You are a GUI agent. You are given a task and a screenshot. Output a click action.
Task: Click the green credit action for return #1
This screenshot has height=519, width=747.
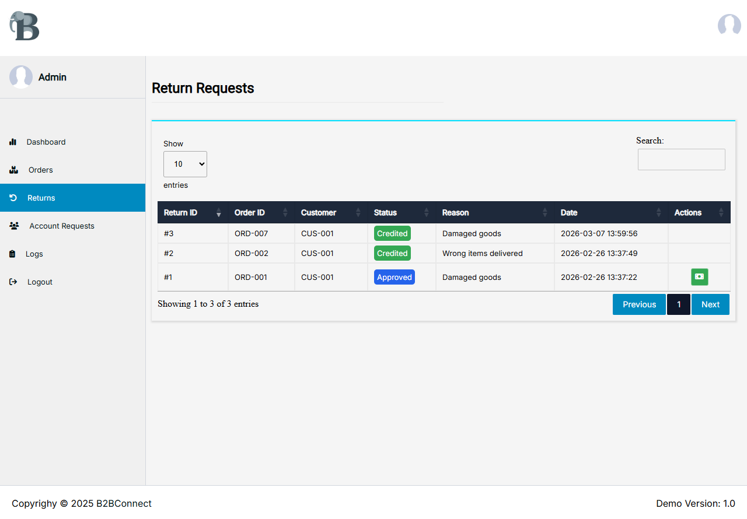click(699, 277)
